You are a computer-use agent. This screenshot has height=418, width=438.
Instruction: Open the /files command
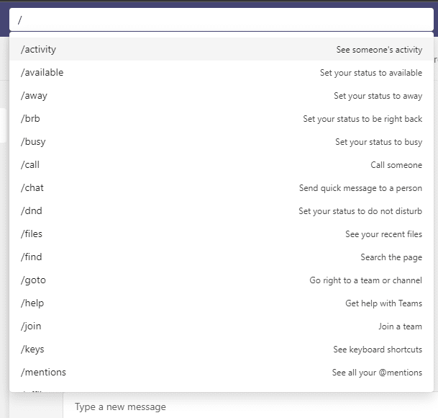(x=222, y=234)
